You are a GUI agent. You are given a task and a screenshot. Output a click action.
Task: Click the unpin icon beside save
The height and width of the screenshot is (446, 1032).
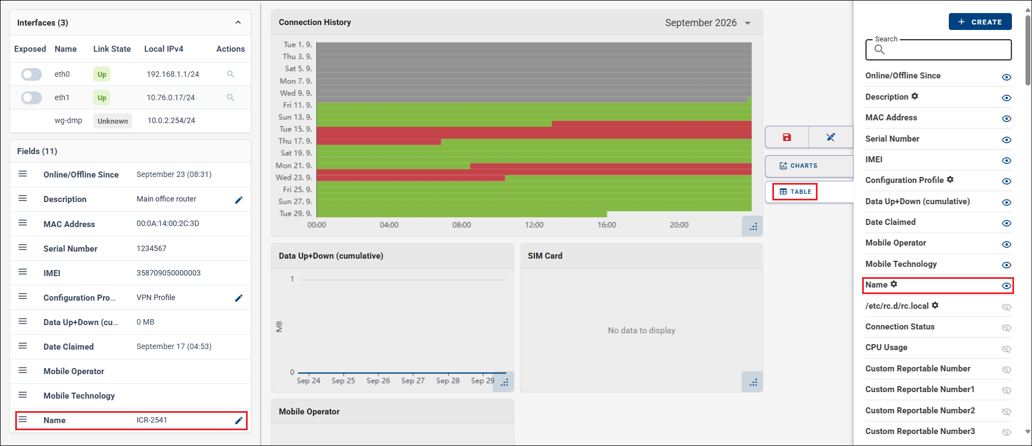[831, 137]
